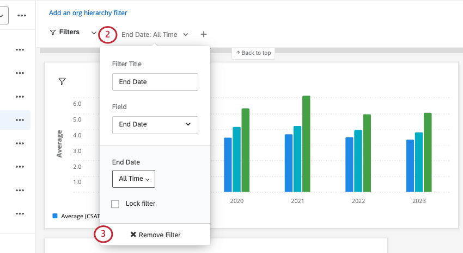Expand the Field End Date dropdown
Viewport: 463px width, 253px height.
coord(155,124)
